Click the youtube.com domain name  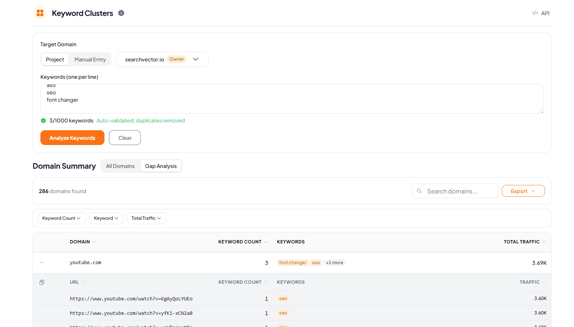(x=86, y=263)
